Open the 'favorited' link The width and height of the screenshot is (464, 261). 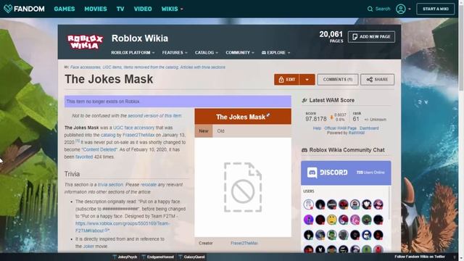(84, 157)
